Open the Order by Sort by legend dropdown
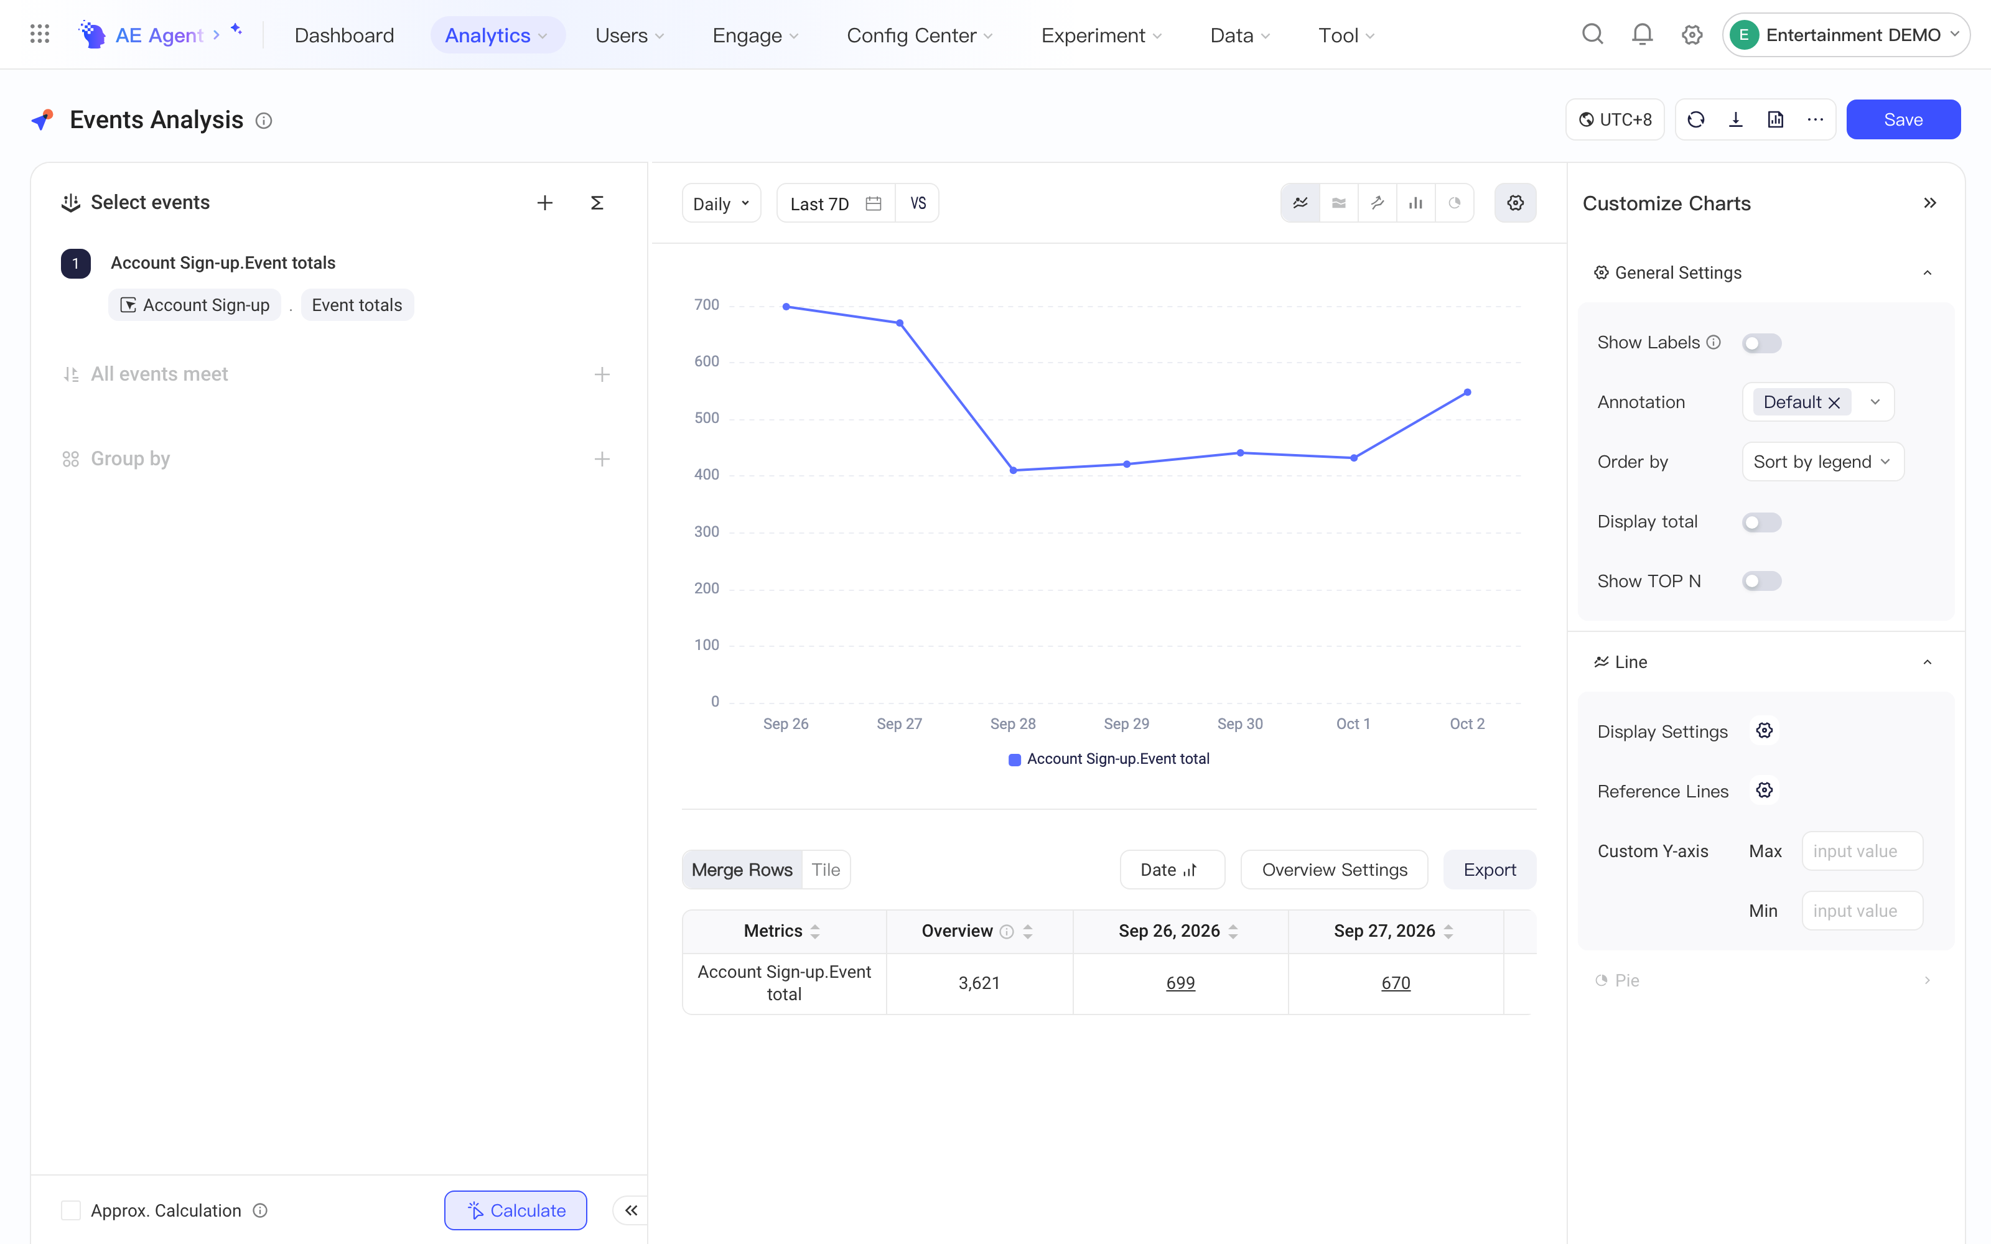The image size is (1991, 1244). (1823, 462)
